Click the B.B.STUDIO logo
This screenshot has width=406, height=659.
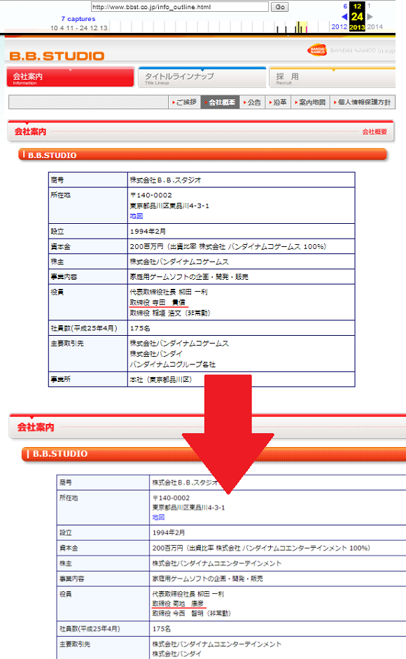point(57,56)
